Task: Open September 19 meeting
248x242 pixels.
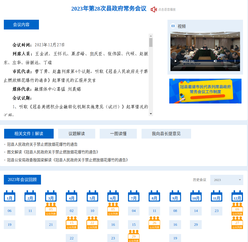Action: click(175, 238)
